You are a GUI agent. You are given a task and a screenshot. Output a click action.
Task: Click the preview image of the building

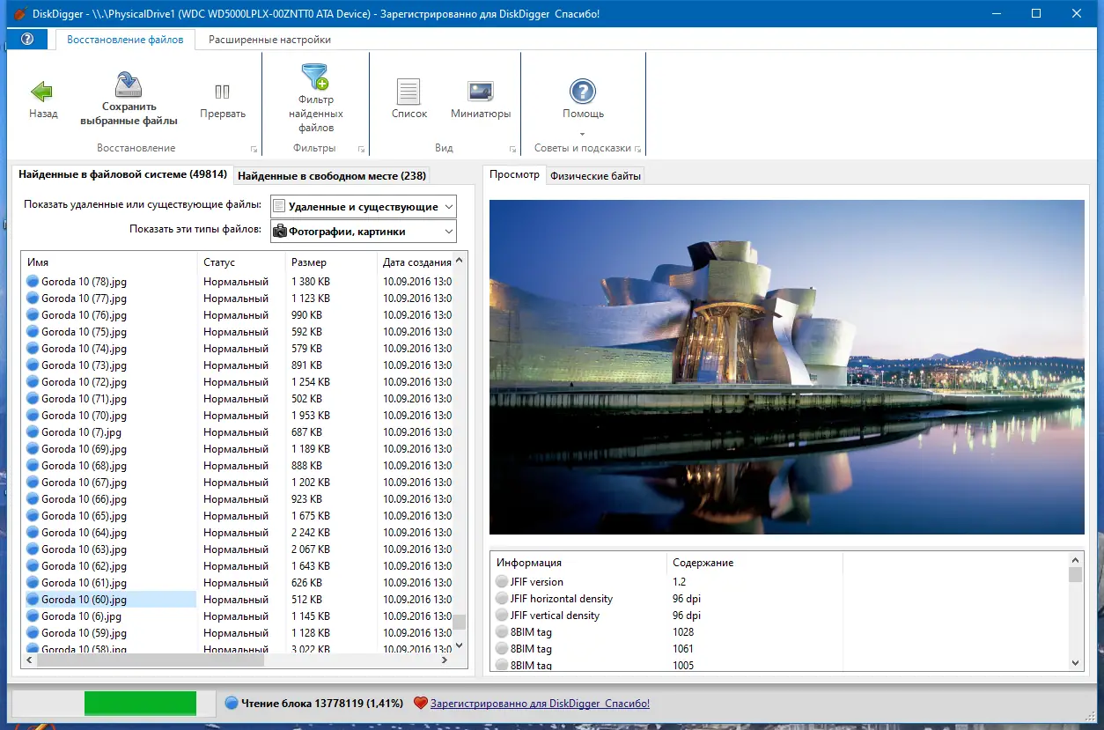786,366
